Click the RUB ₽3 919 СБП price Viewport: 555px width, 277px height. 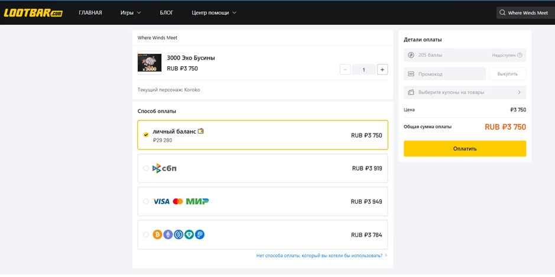[x=367, y=168]
